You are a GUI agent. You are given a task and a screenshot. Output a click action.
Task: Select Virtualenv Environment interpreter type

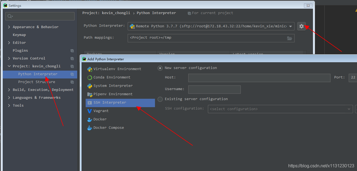(x=117, y=69)
